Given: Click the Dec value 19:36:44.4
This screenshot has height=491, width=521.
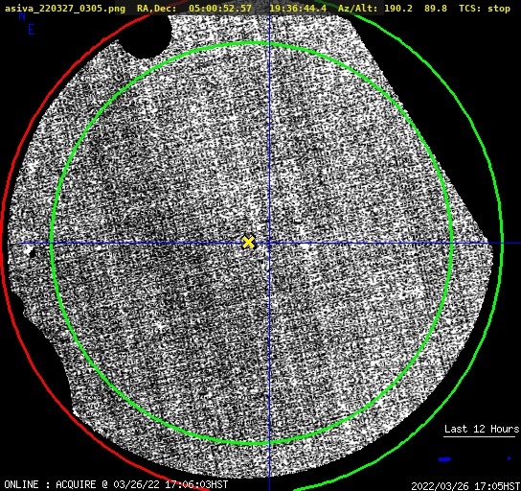Looking at the screenshot, I should 298,9.
